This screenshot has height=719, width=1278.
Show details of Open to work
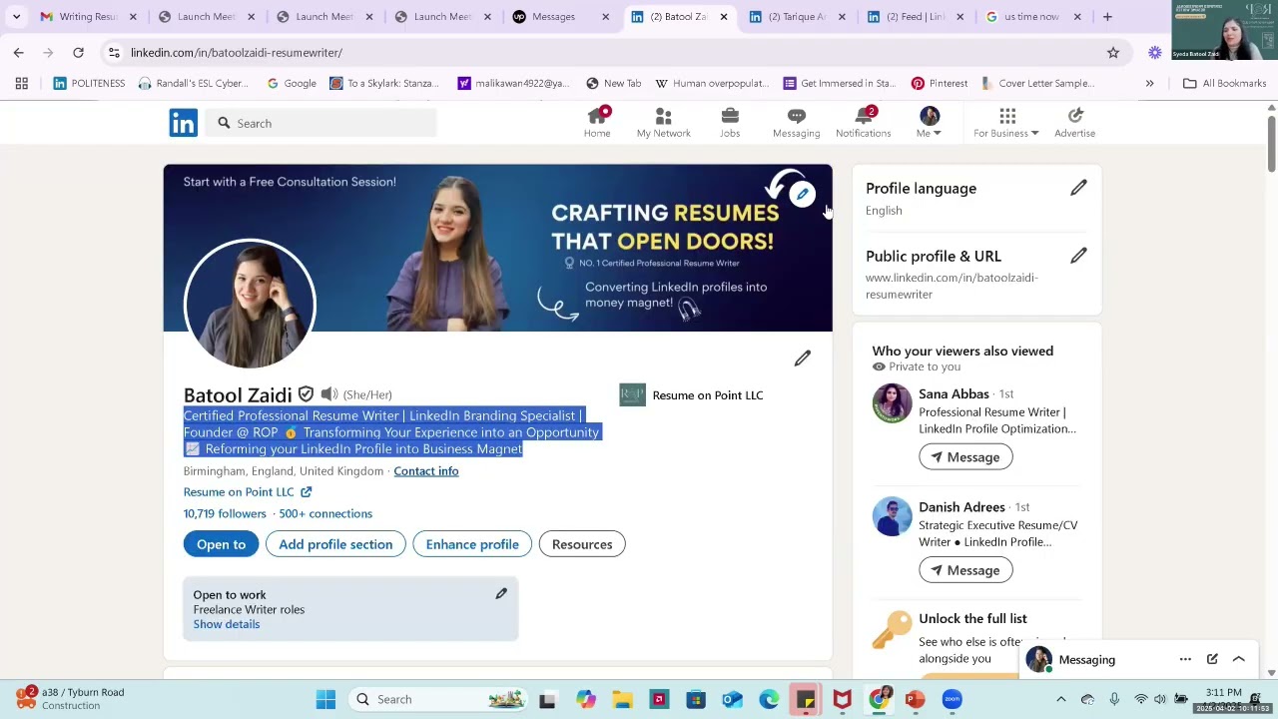click(x=226, y=624)
